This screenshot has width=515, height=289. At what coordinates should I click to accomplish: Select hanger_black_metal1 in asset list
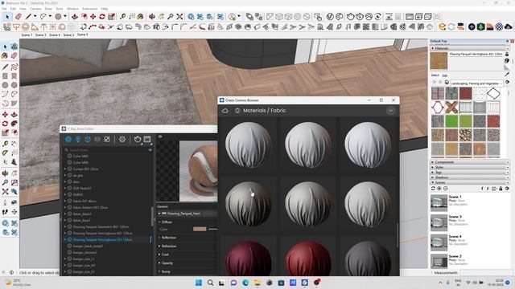click(x=88, y=246)
